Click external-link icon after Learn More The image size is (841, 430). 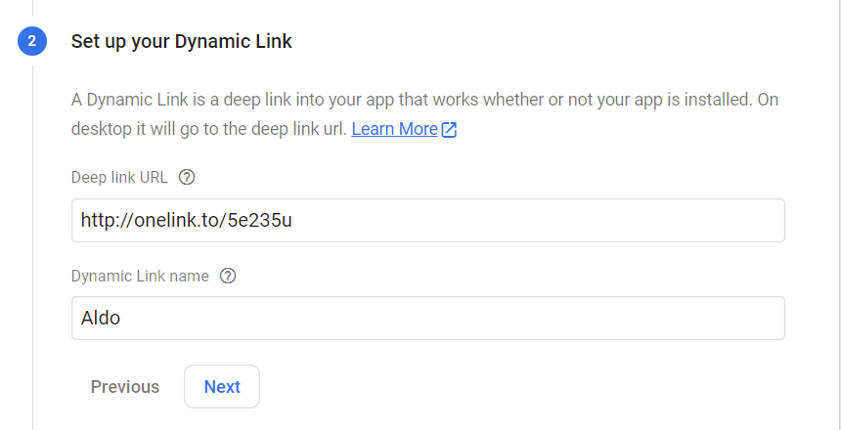pyautogui.click(x=449, y=130)
